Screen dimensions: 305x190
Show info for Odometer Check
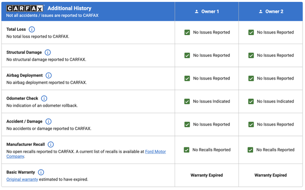pos(44,99)
